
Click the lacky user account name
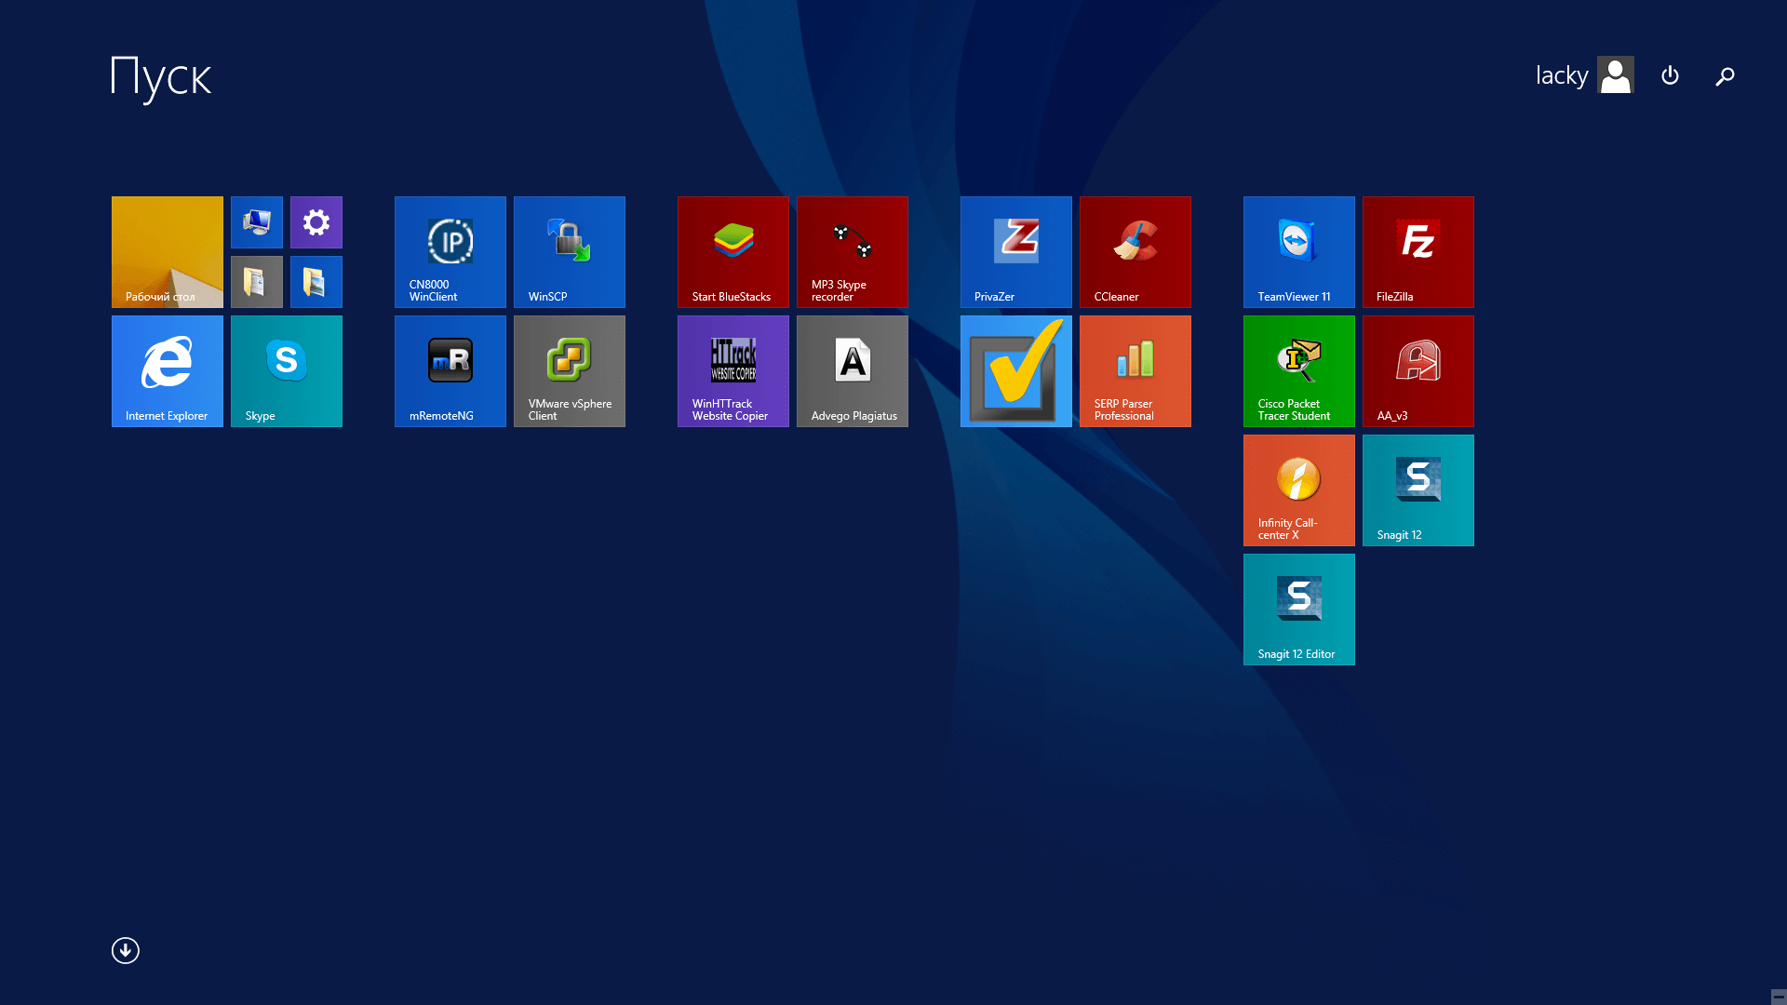pyautogui.click(x=1561, y=75)
